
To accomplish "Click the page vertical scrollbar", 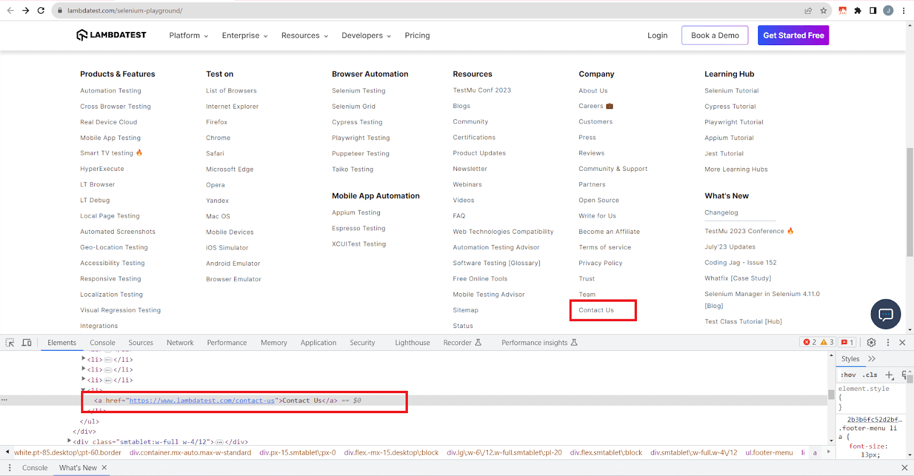I will coord(909,202).
